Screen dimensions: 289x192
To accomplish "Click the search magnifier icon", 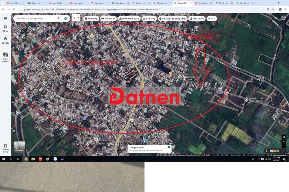I will click(58, 18).
